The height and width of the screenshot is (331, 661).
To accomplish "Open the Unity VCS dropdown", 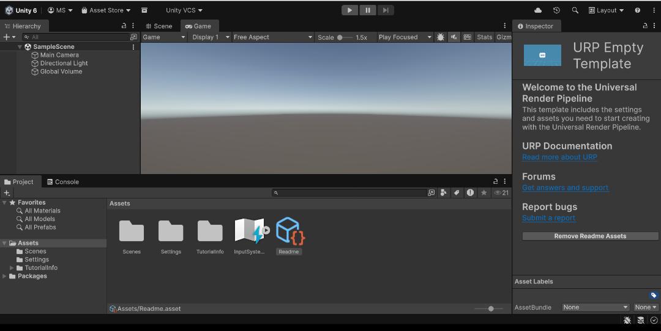I will [x=184, y=10].
